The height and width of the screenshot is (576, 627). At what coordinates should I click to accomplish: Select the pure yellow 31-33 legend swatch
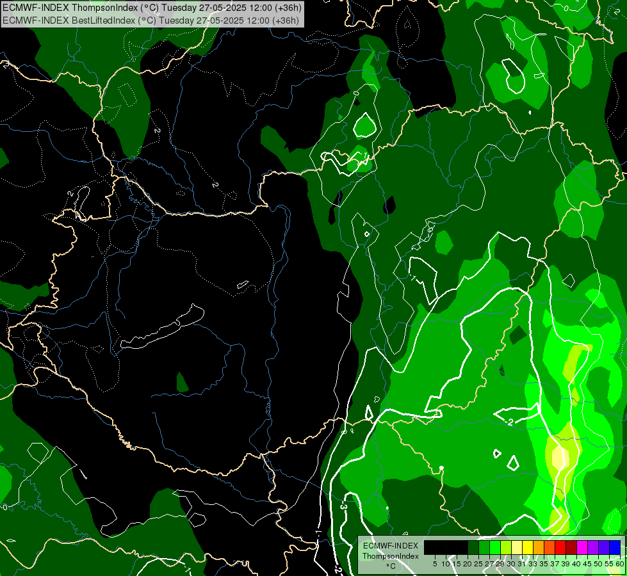(528, 547)
